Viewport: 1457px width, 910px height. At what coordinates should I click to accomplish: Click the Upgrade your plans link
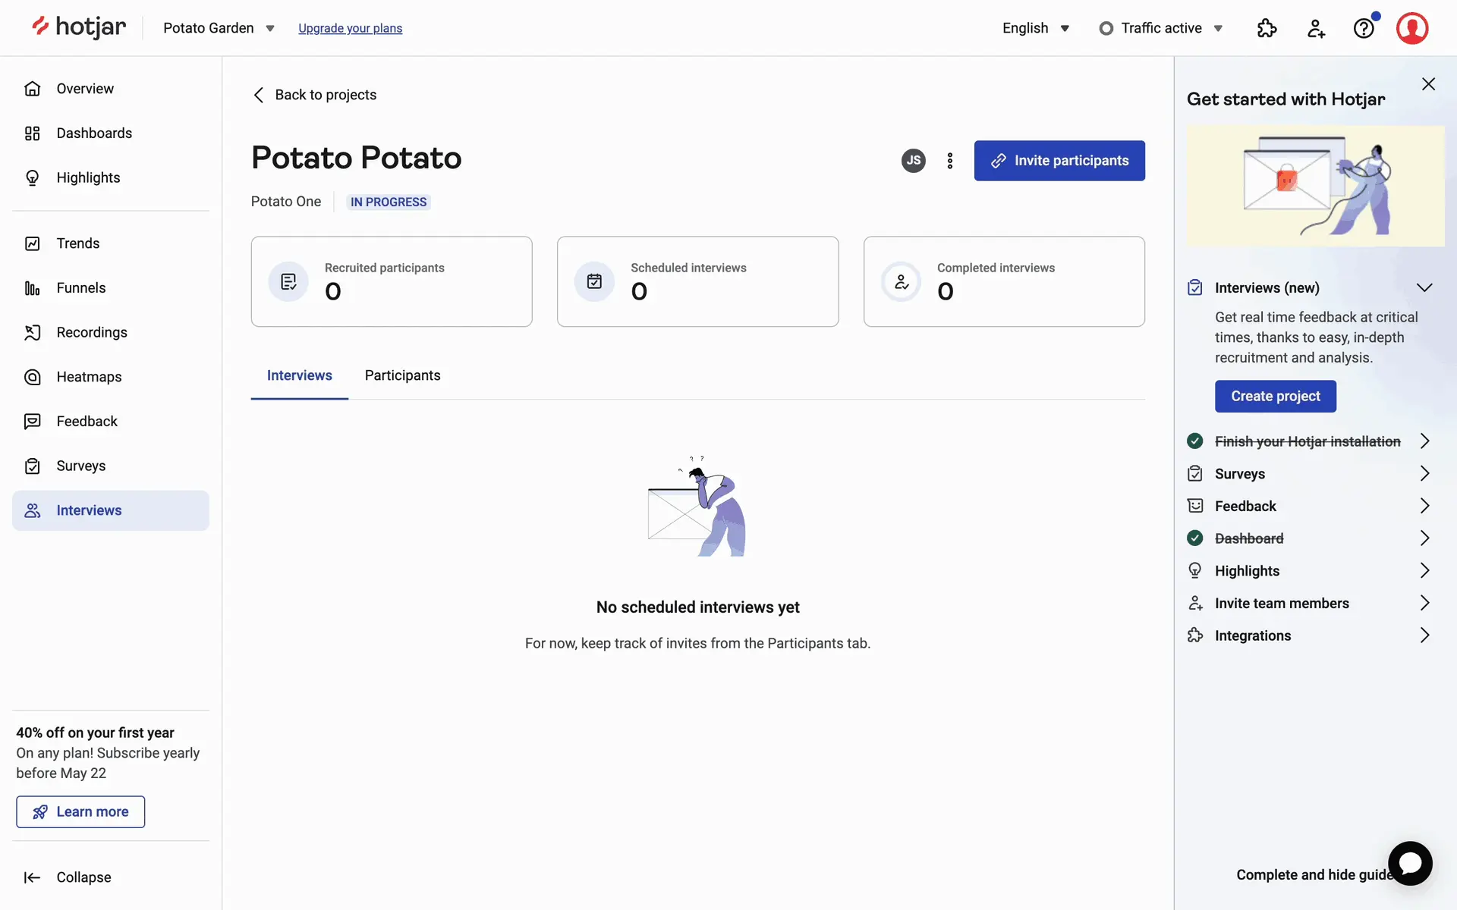tap(350, 28)
